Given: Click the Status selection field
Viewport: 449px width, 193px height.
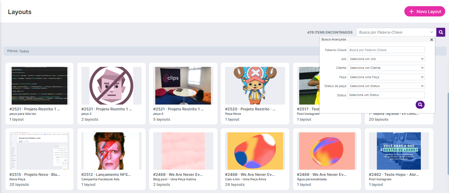Looking at the screenshot, I should click(x=386, y=95).
